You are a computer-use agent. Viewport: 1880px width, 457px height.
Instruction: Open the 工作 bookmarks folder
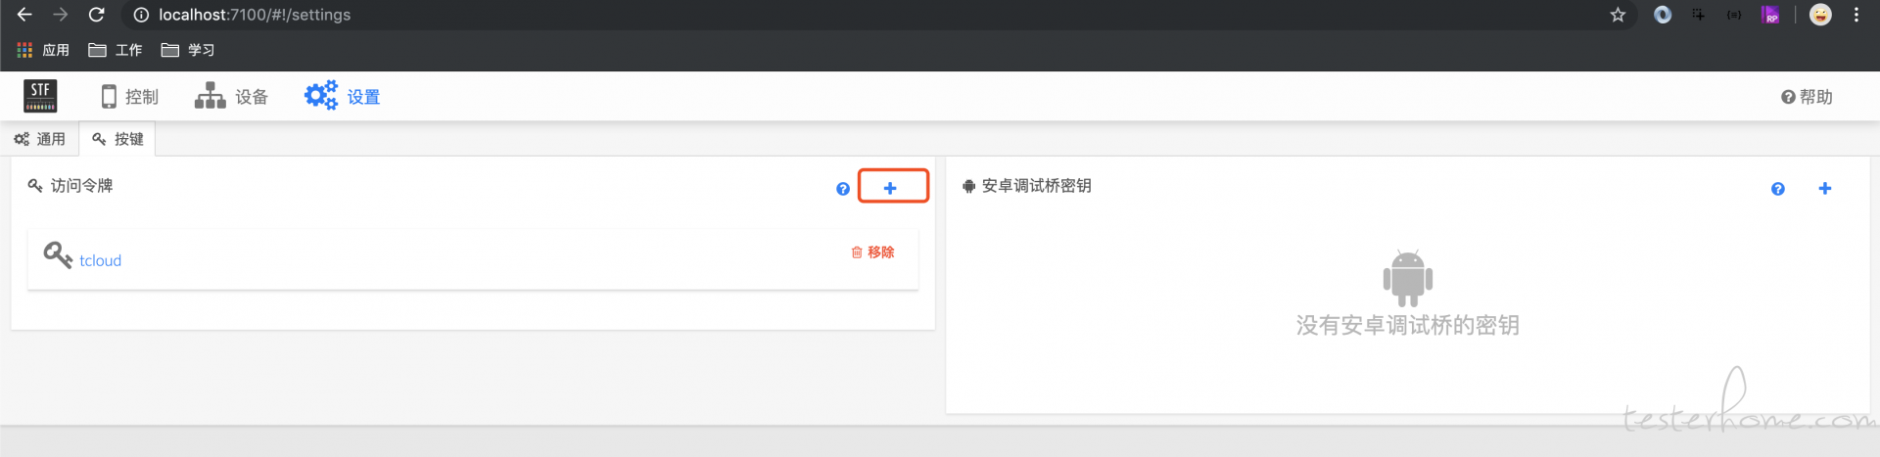pyautogui.click(x=116, y=50)
